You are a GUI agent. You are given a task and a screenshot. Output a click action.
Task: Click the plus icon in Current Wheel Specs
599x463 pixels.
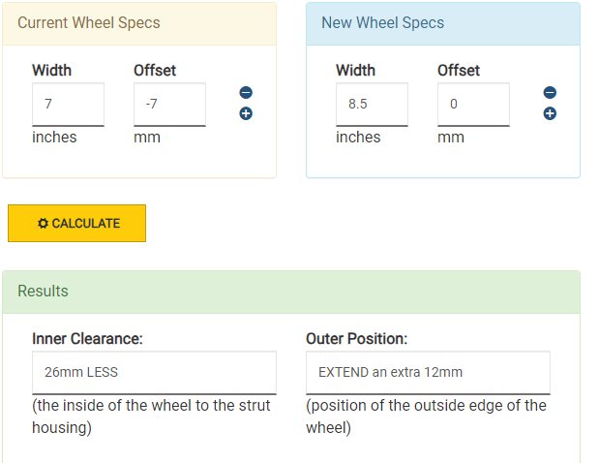(246, 113)
